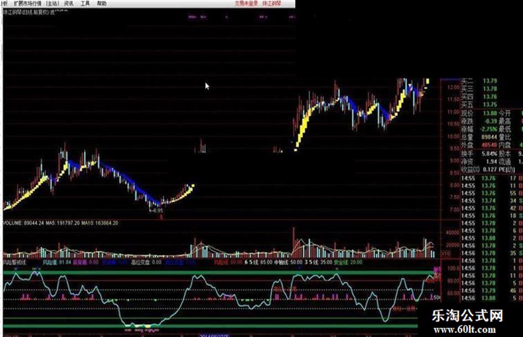Click the 风险值 81.84 indicator value

56,262
